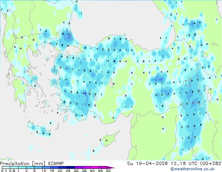Click the island of Cyprus on map
The image size is (222, 172).
click(x=109, y=139)
